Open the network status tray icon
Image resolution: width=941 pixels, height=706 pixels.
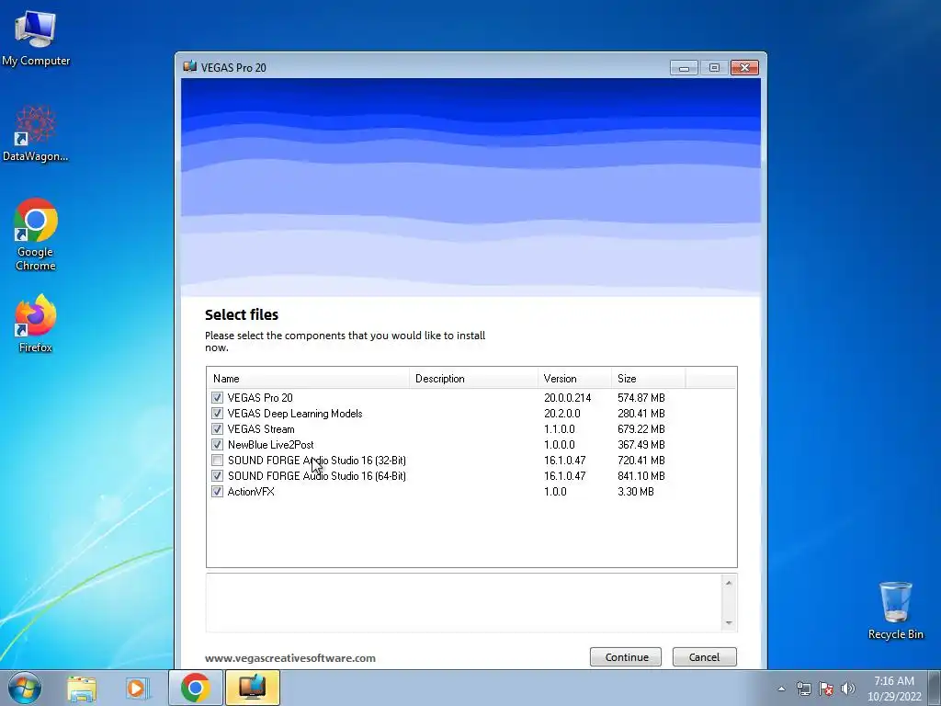(x=803, y=689)
